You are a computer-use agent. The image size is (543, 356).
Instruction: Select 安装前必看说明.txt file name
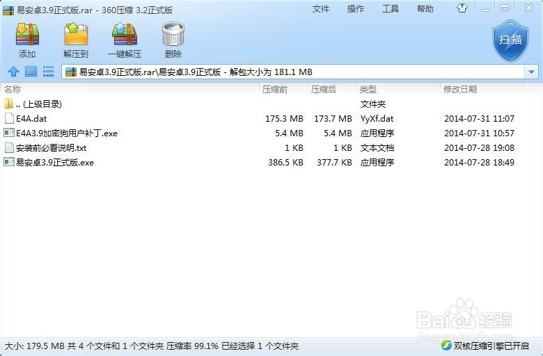click(52, 147)
